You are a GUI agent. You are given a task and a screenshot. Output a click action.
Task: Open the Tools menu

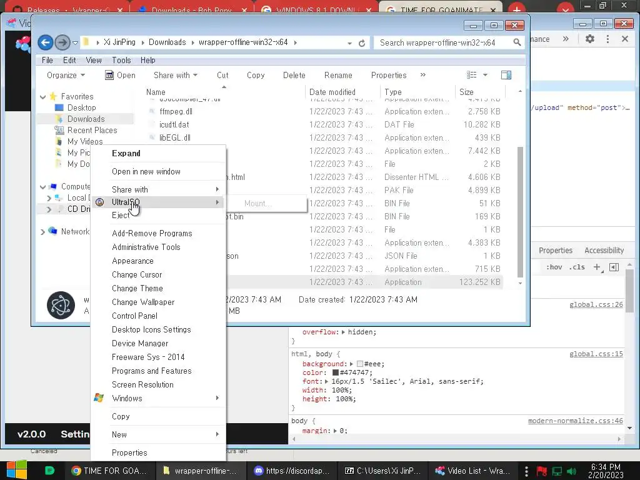click(x=122, y=61)
